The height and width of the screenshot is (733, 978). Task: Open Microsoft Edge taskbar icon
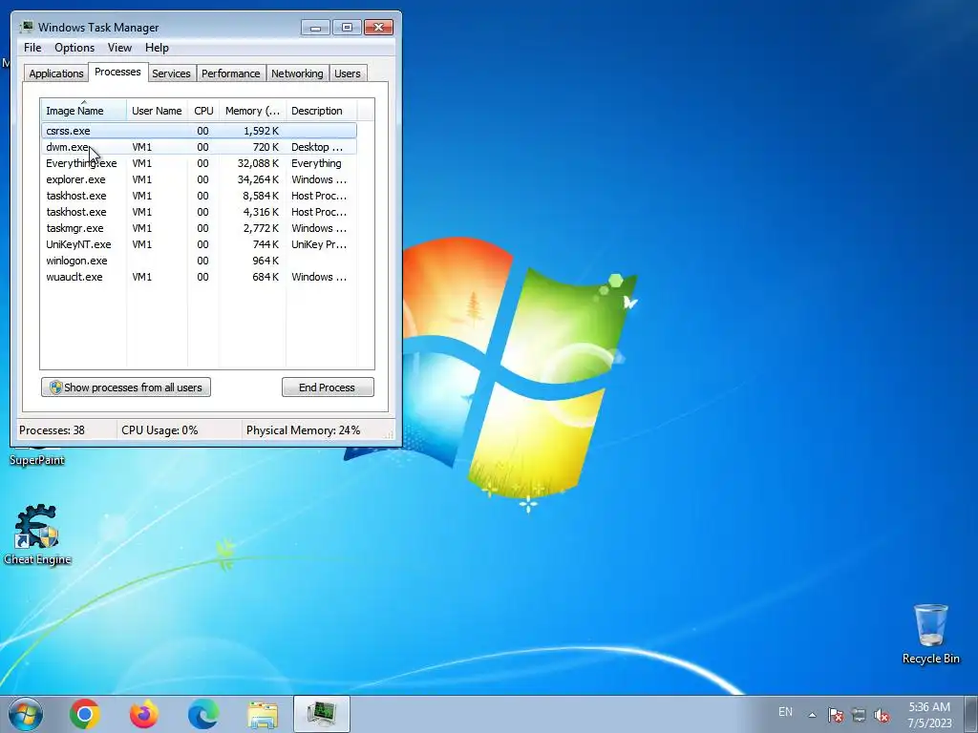coord(203,714)
